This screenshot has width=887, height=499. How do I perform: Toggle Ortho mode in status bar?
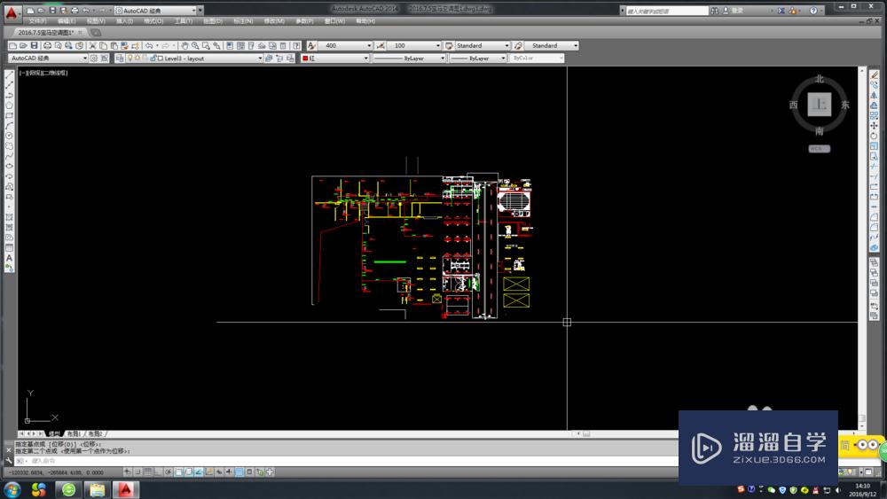coord(158,472)
